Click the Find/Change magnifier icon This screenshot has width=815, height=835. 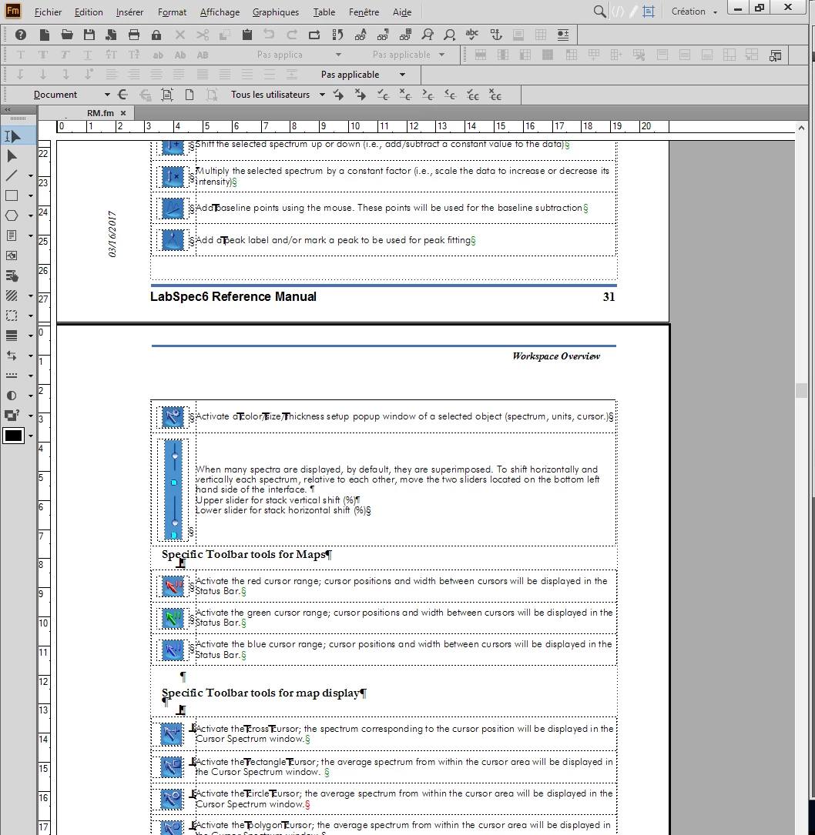point(428,35)
